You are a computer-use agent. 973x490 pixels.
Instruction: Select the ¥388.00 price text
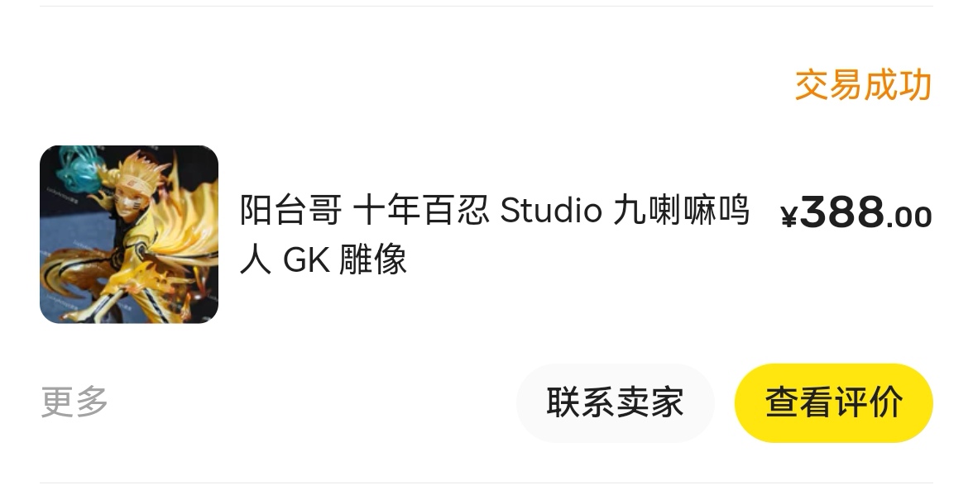click(x=856, y=212)
